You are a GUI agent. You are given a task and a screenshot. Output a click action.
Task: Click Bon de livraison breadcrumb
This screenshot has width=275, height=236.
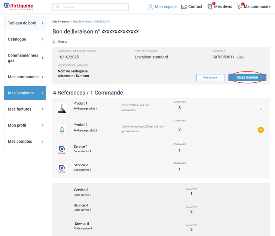[92, 22]
